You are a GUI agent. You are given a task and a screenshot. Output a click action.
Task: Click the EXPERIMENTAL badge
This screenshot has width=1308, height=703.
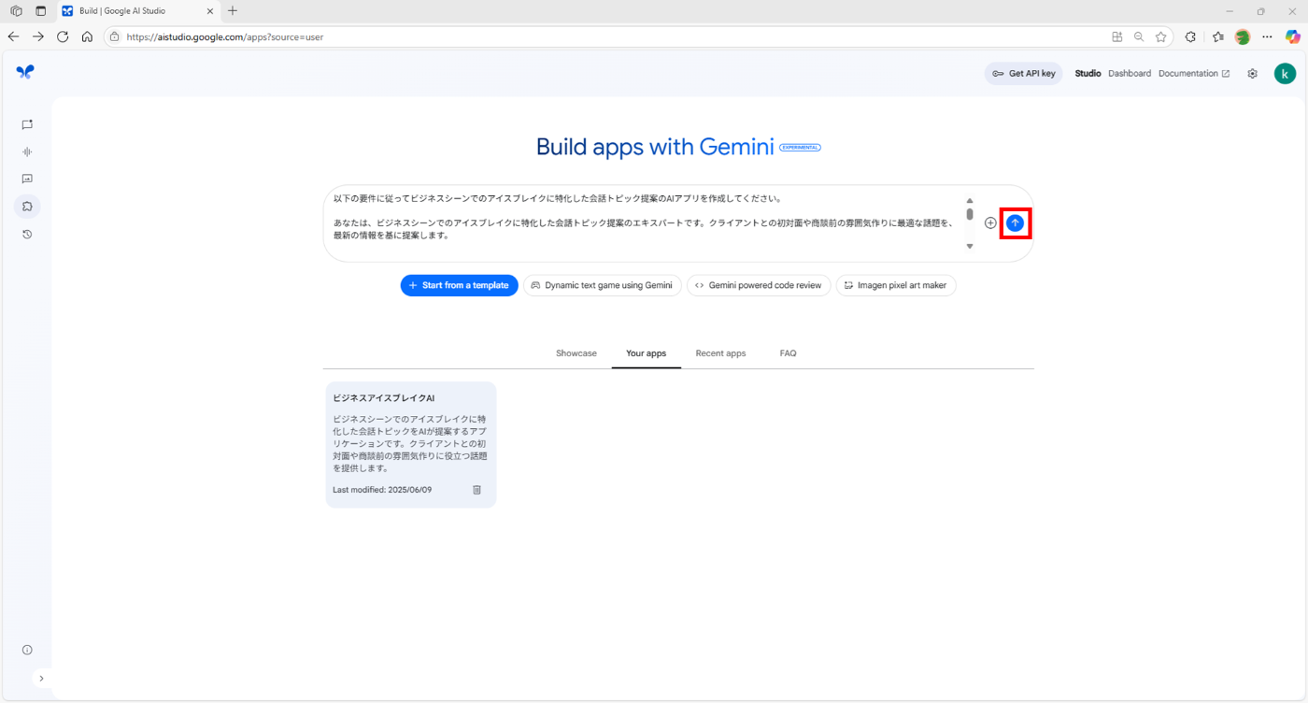(800, 148)
